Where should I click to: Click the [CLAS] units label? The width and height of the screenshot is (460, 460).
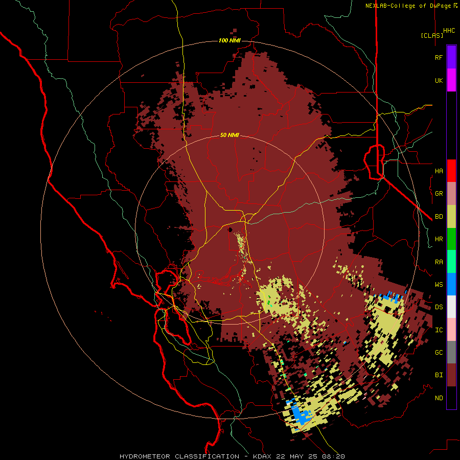(x=432, y=35)
